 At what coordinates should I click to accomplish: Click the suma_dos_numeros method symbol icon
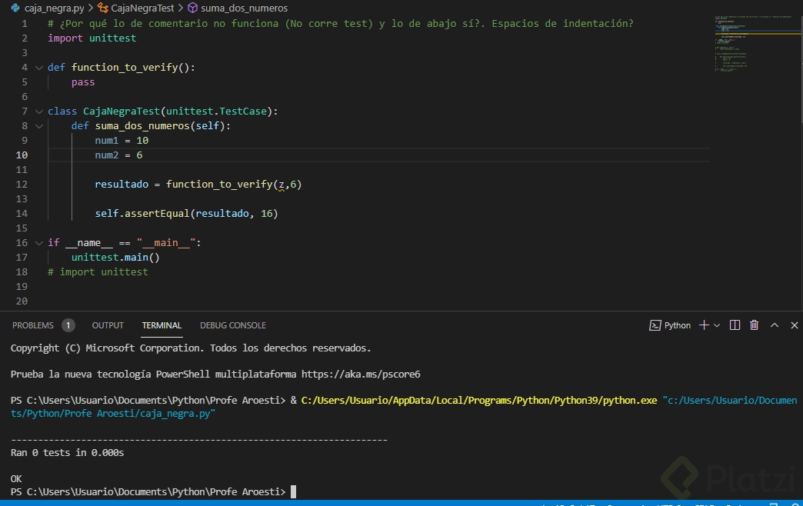pyautogui.click(x=192, y=8)
